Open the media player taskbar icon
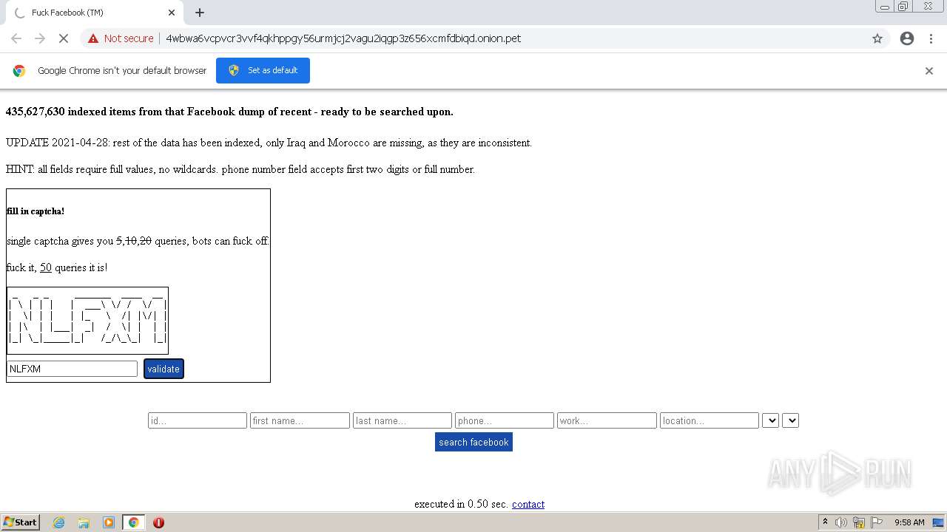 tap(109, 522)
